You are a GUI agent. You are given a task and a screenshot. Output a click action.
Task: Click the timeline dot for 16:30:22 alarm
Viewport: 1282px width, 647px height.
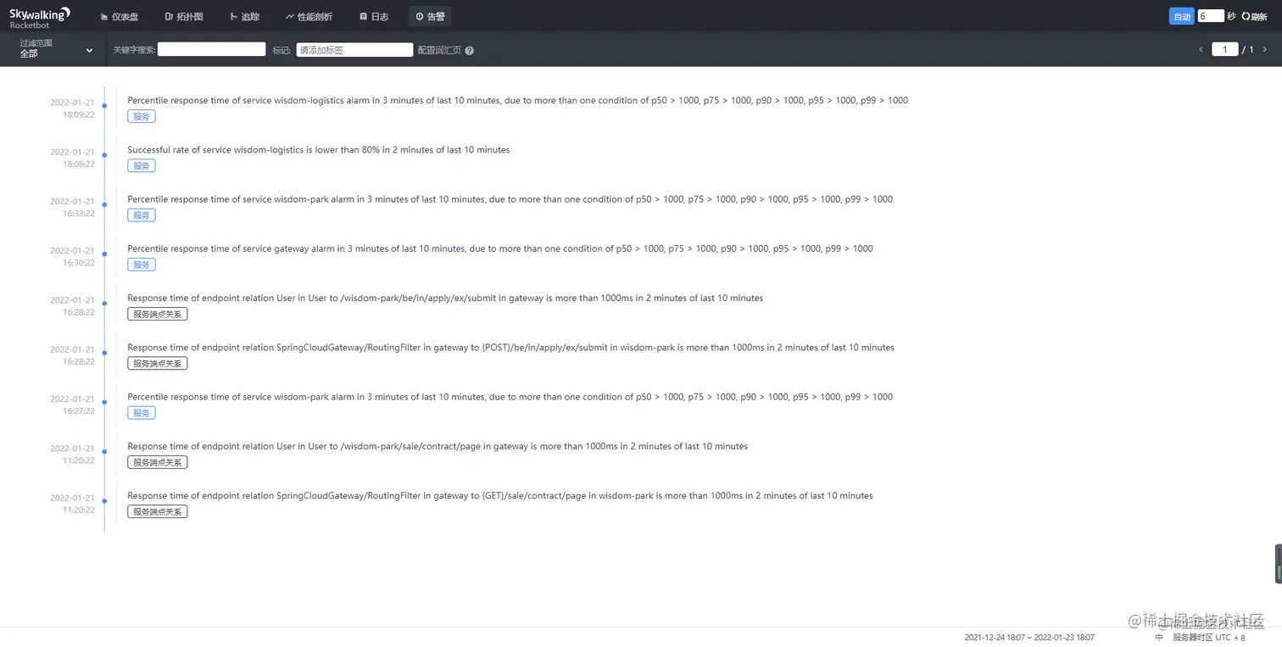pos(104,254)
